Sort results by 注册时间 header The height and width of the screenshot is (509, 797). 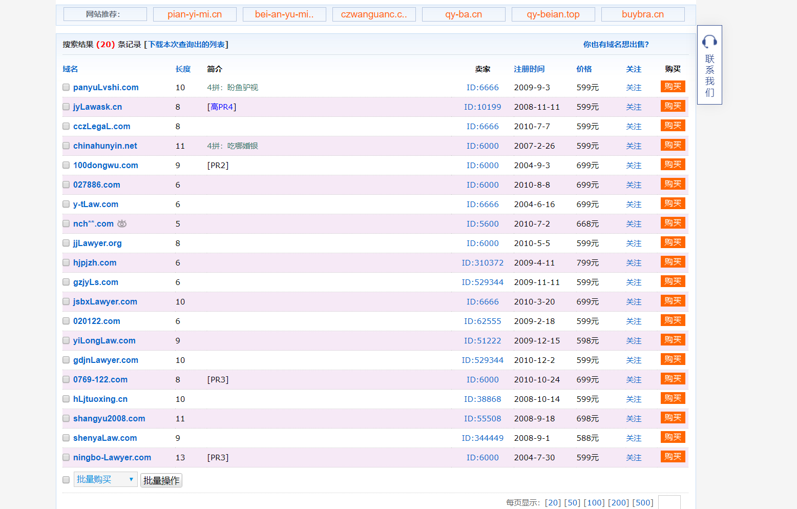point(529,69)
